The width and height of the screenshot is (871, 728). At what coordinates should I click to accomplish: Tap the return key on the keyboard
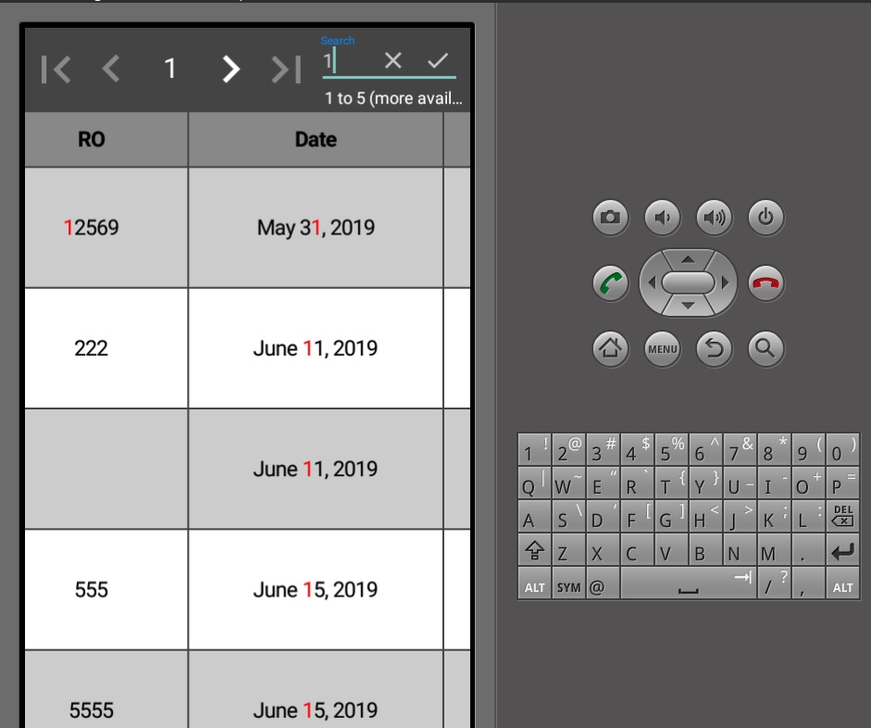point(842,550)
